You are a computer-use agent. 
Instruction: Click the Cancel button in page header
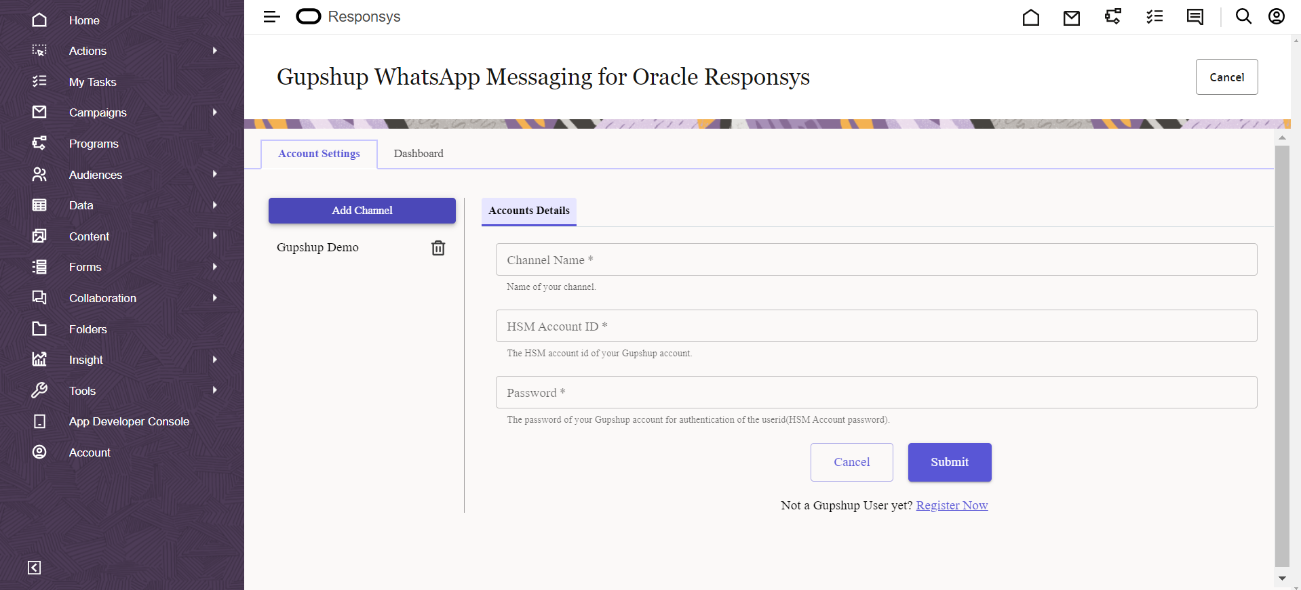pos(1226,77)
